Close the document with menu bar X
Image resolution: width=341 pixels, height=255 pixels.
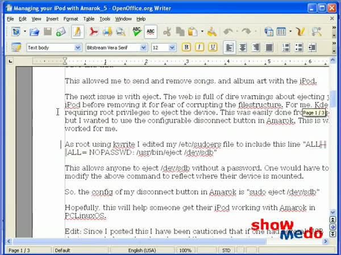tap(332, 19)
